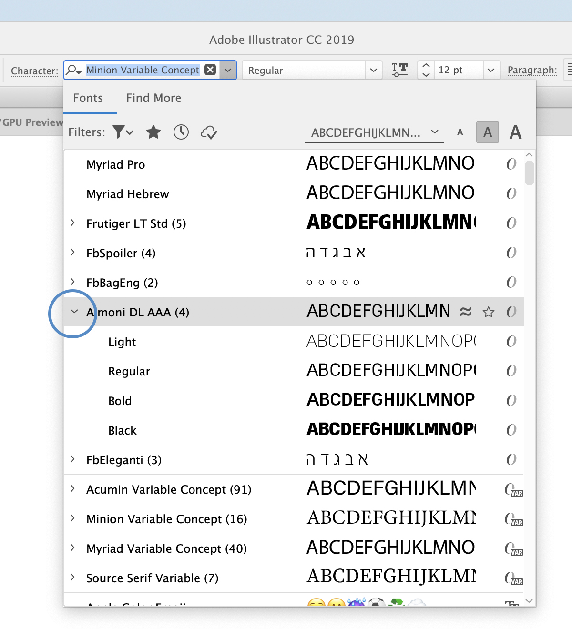The height and width of the screenshot is (629, 572).
Task: Show fonts similar to Almoni DL AAA
Action: pos(466,312)
